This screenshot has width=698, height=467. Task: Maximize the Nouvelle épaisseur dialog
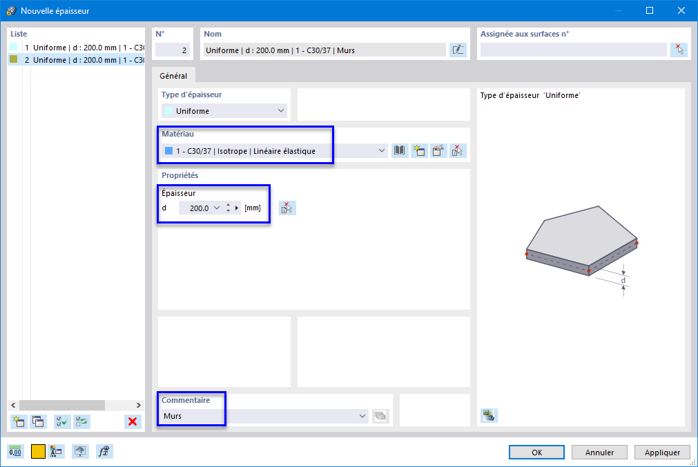650,10
